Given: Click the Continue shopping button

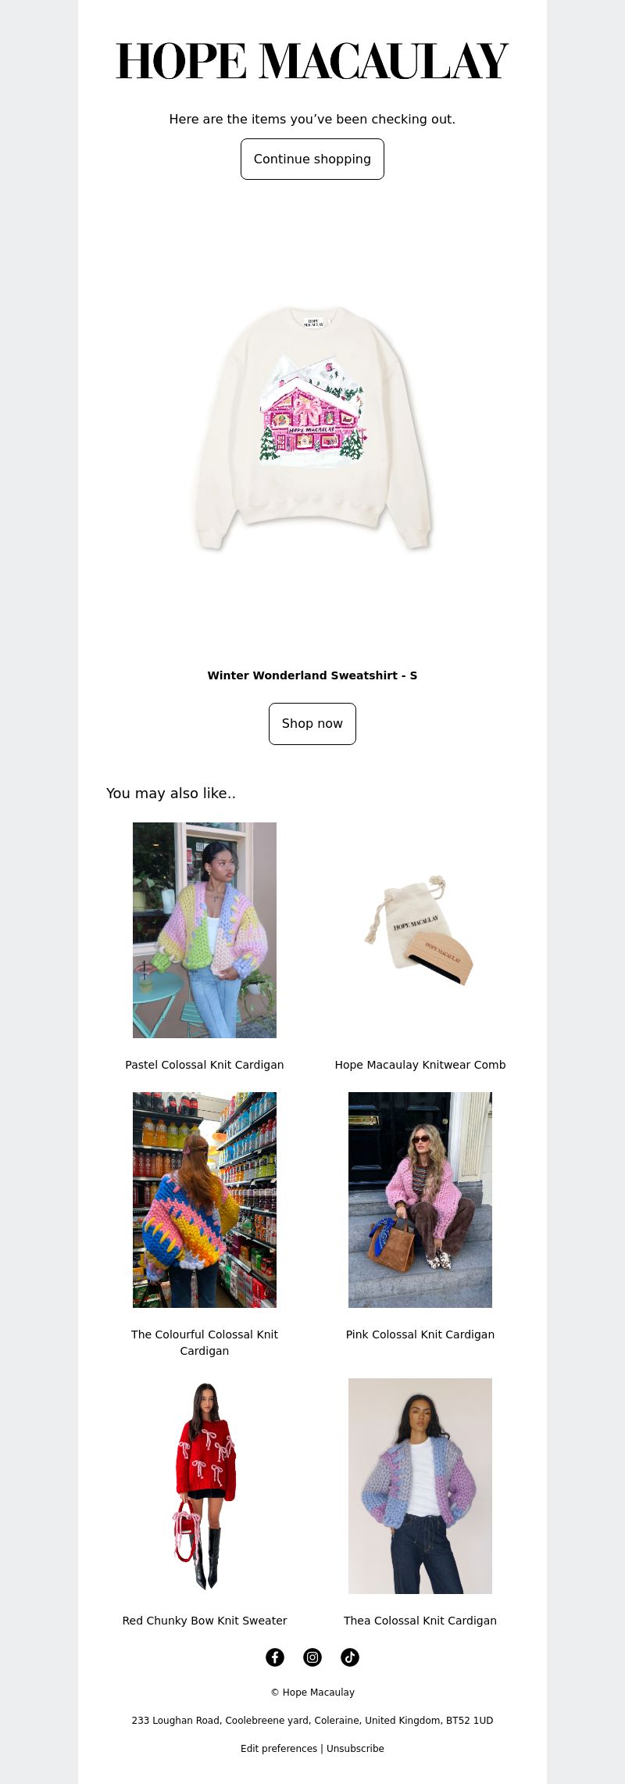Looking at the screenshot, I should point(312,159).
